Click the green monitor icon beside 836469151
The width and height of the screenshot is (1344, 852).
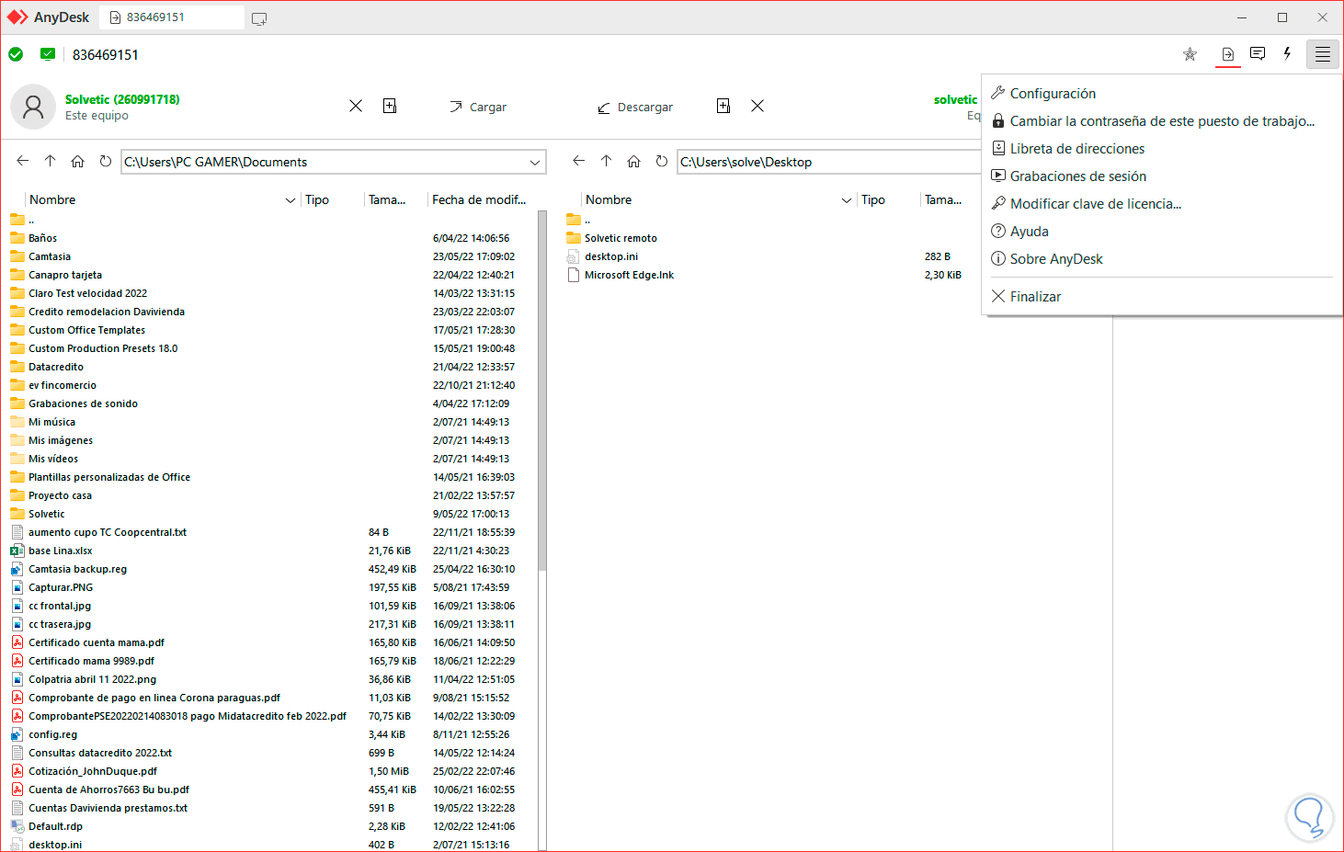tap(48, 54)
